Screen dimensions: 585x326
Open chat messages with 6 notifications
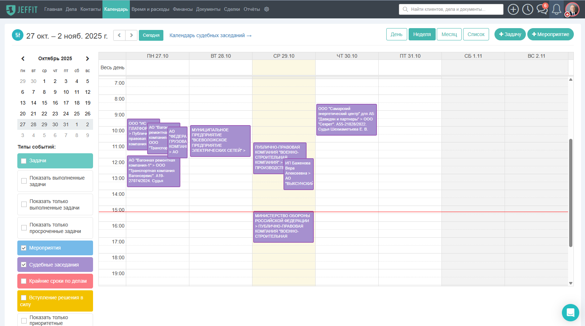click(x=542, y=9)
